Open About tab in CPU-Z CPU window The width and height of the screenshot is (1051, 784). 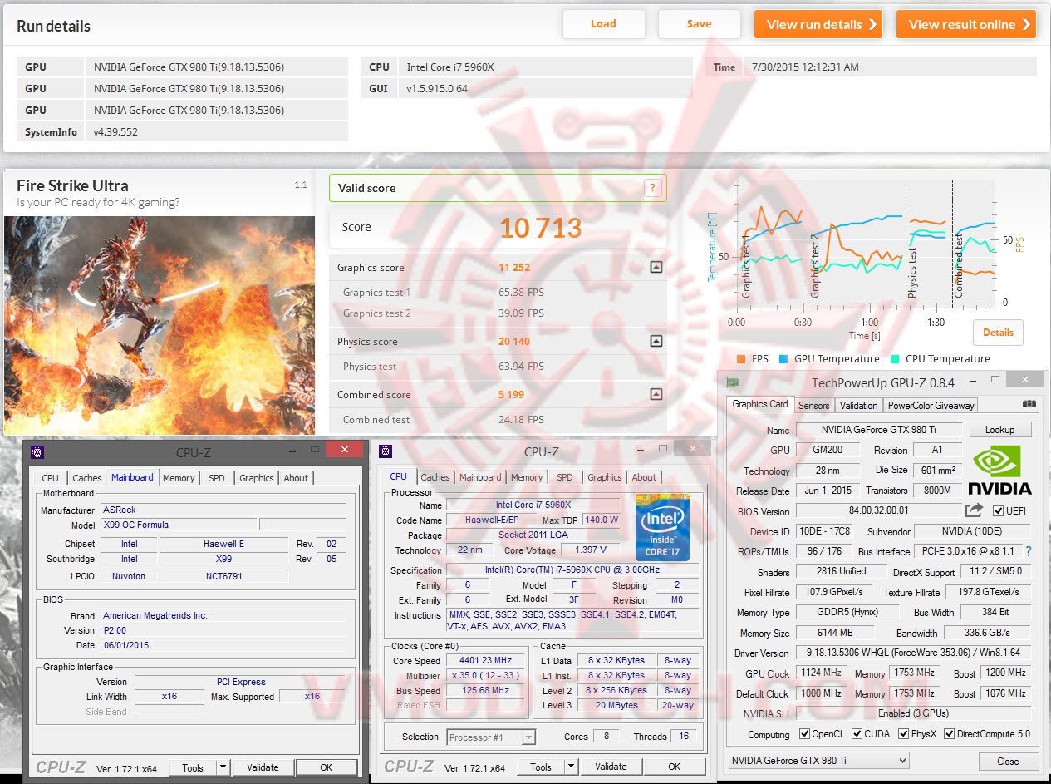click(x=644, y=477)
